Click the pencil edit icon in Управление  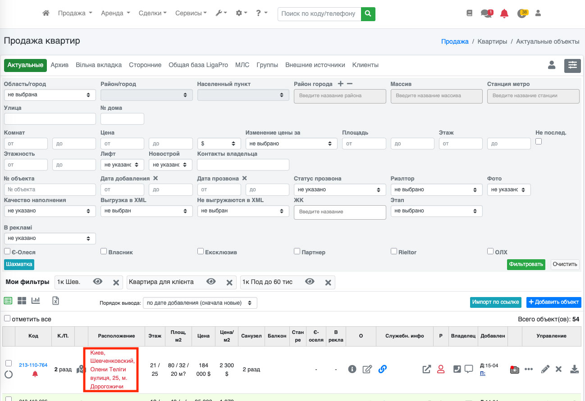545,369
